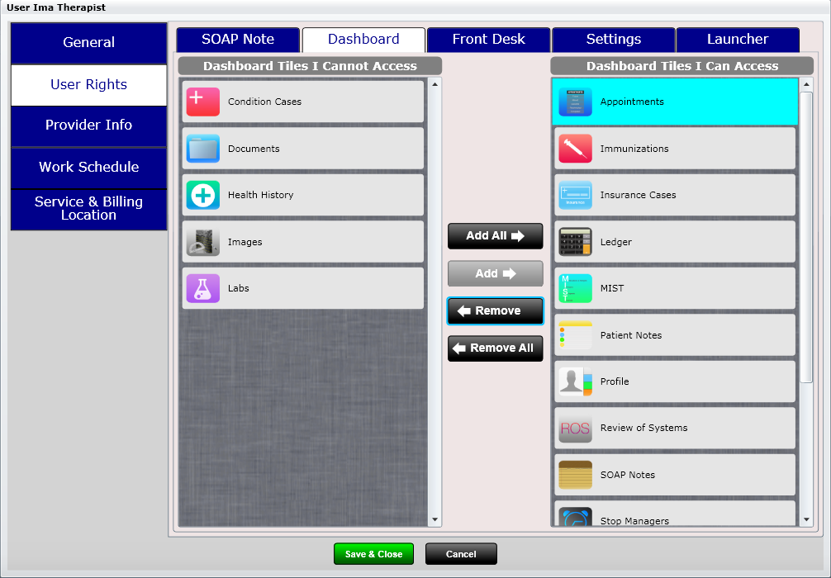Click the Appointments calendar icon
This screenshot has width=831, height=578.
(x=576, y=101)
